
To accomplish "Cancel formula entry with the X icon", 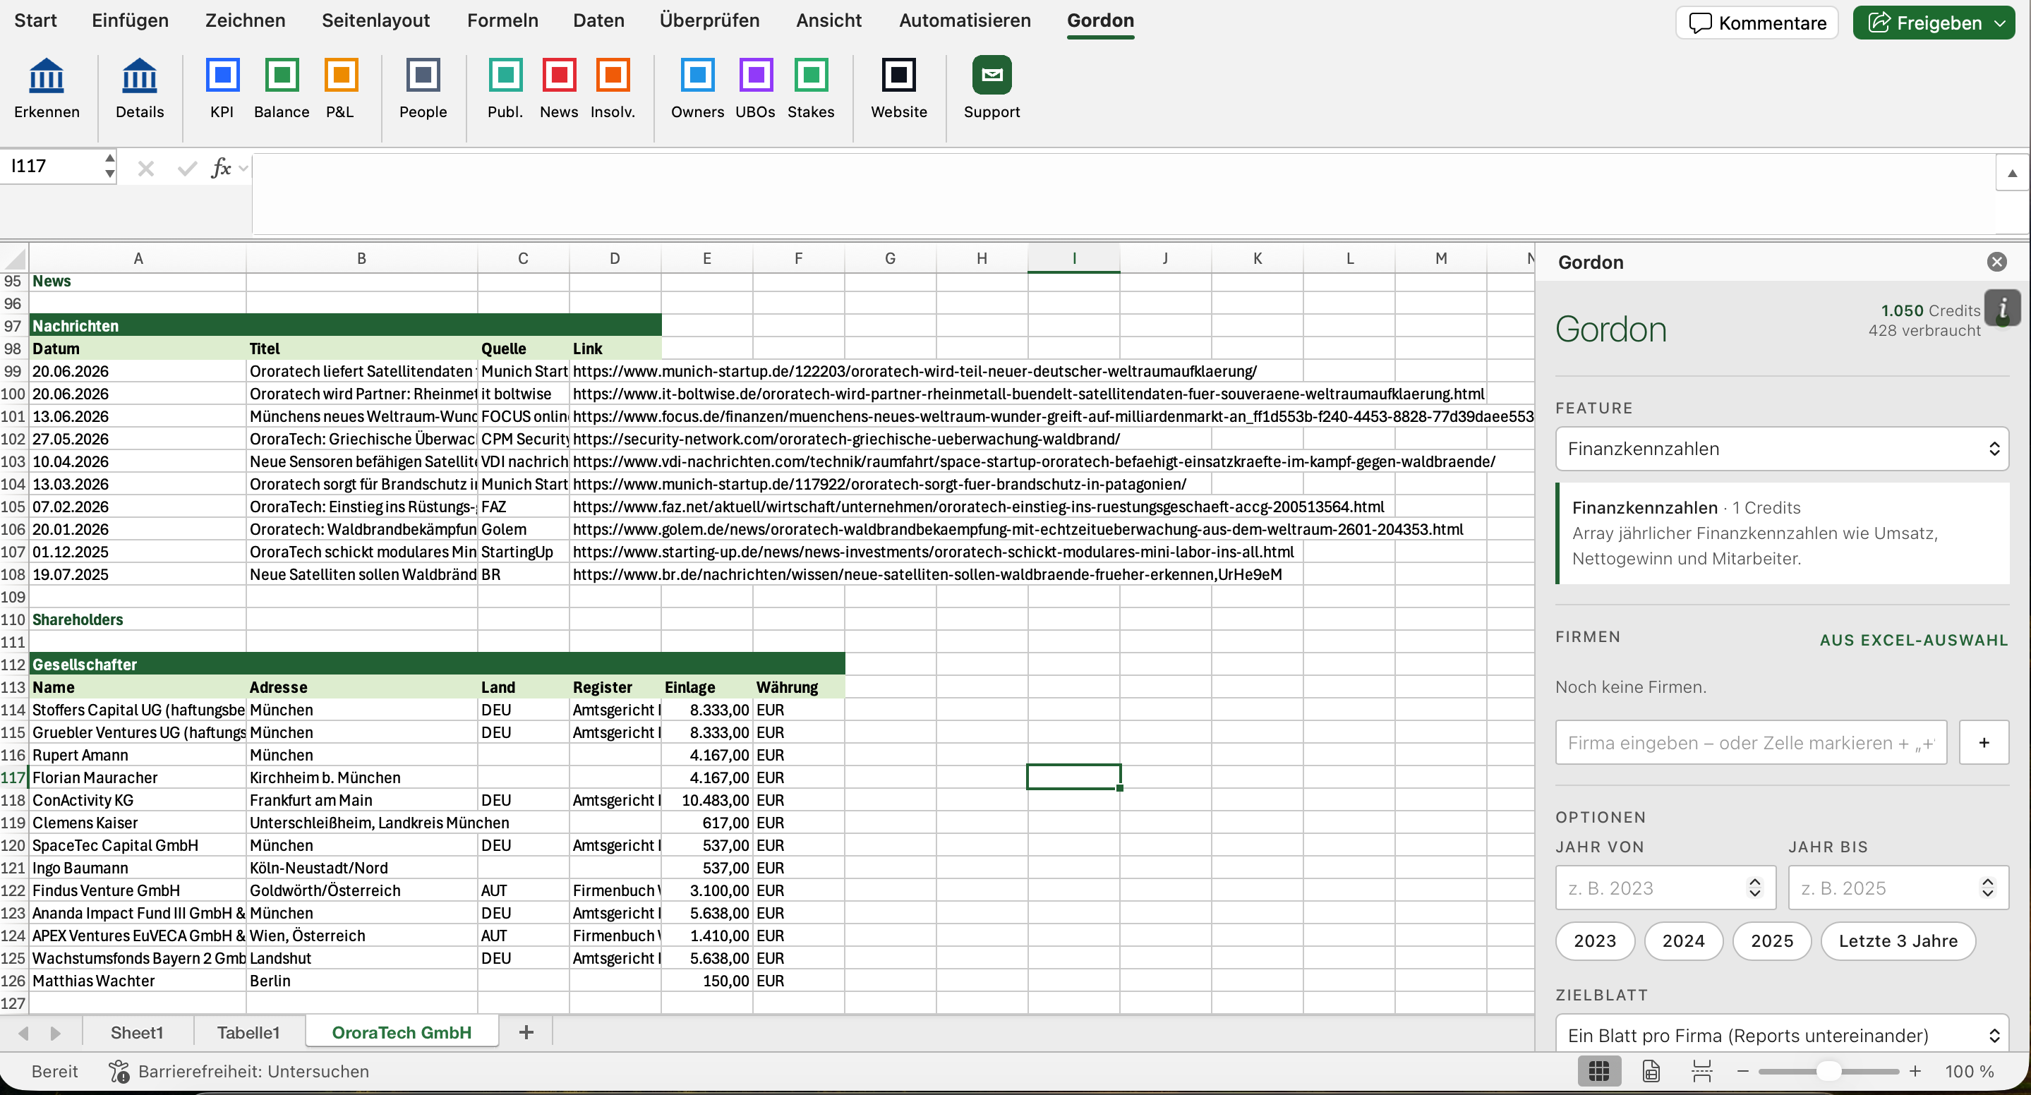I will pos(146,168).
